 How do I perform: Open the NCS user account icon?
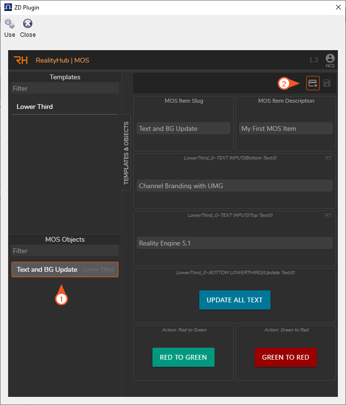330,58
